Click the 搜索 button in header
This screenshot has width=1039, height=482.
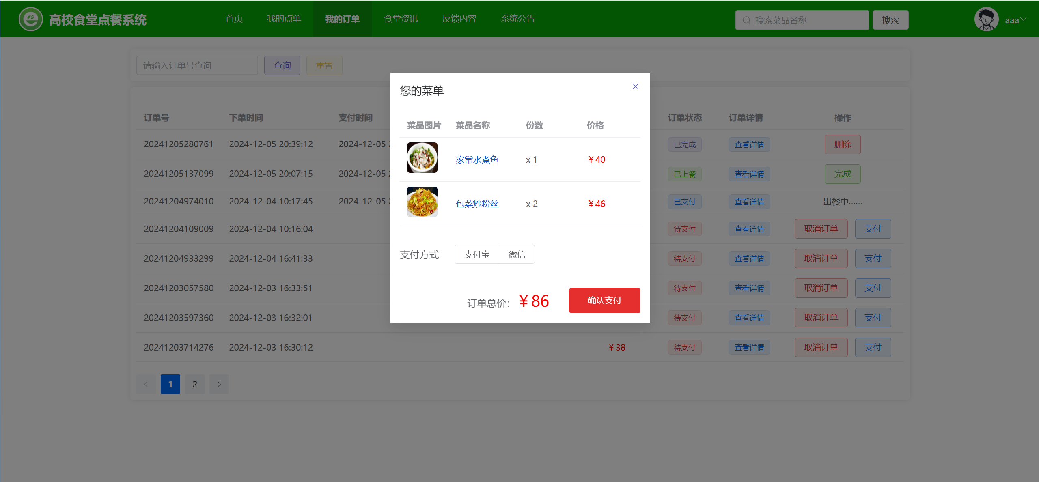click(890, 20)
